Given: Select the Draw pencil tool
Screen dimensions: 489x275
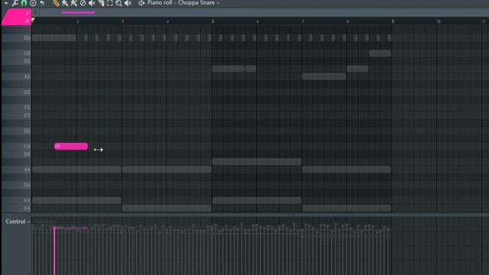Looking at the screenshot, I should 56,3.
